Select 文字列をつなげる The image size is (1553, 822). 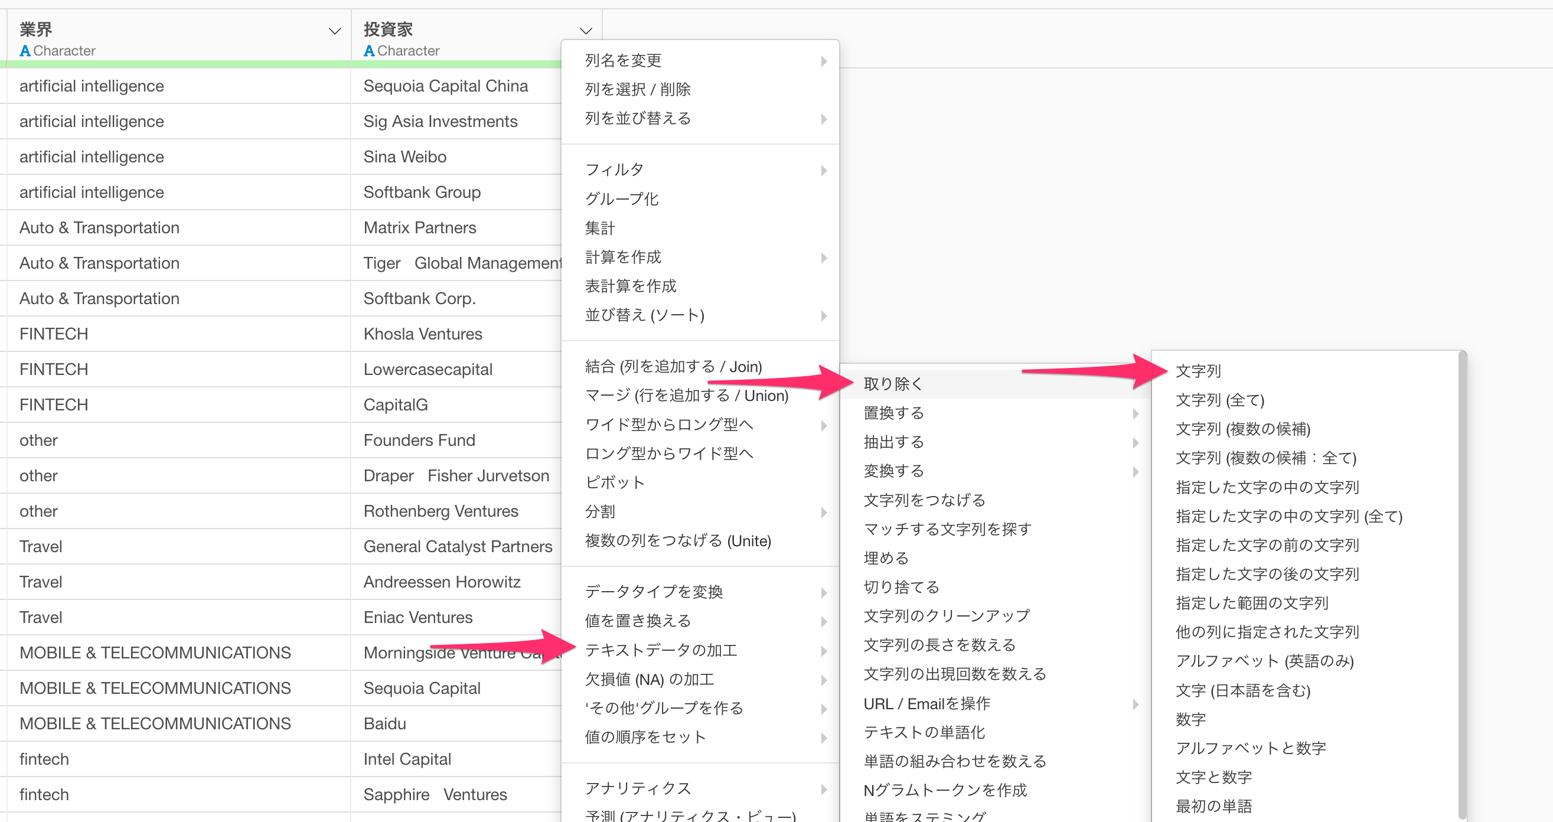[996, 500]
